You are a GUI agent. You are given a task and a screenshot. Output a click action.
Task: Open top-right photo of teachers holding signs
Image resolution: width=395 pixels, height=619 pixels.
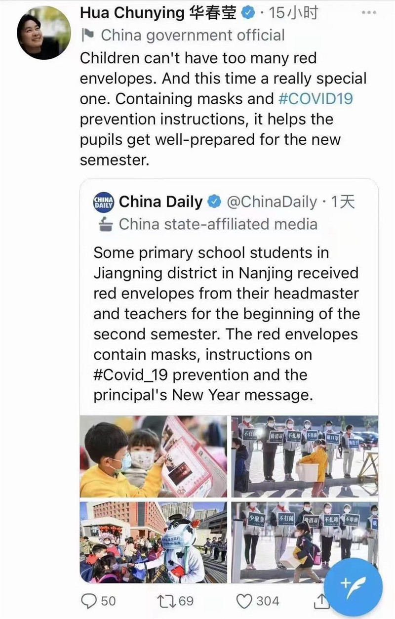[x=305, y=456]
